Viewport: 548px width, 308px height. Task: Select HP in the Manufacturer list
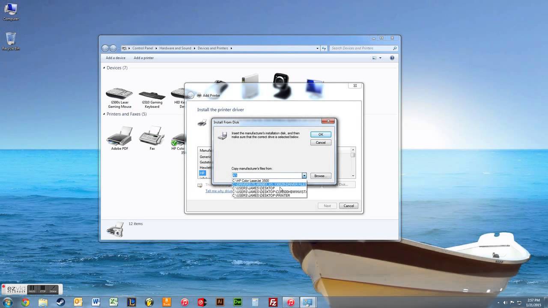tap(203, 173)
